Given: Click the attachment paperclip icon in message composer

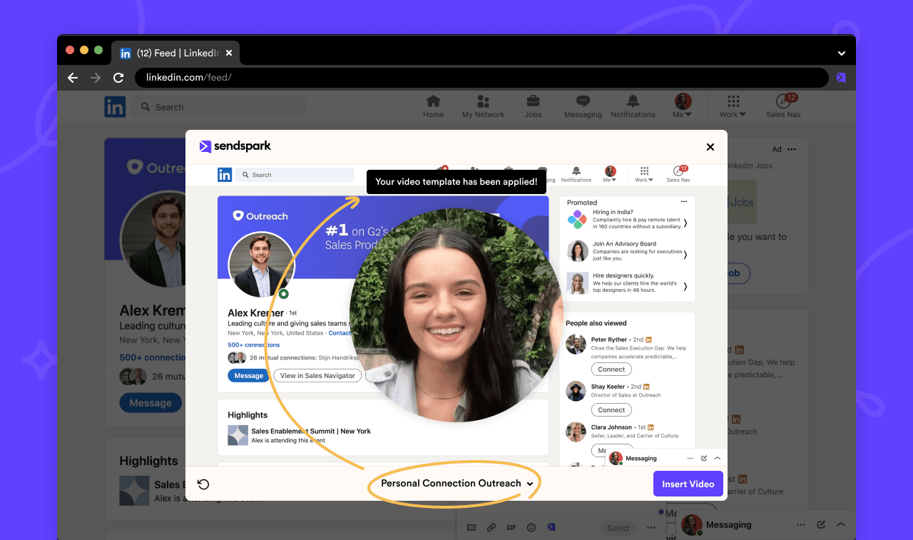Looking at the screenshot, I should (491, 528).
